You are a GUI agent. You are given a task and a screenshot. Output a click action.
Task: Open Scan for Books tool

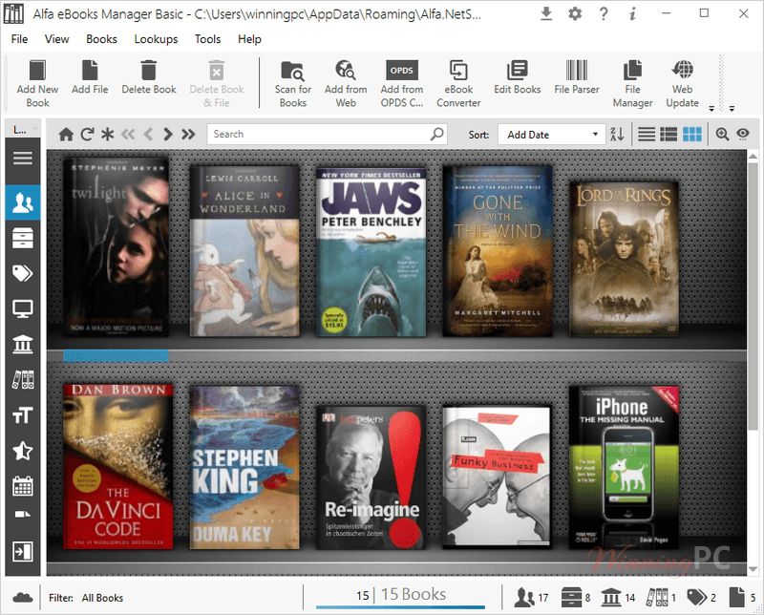point(293,83)
